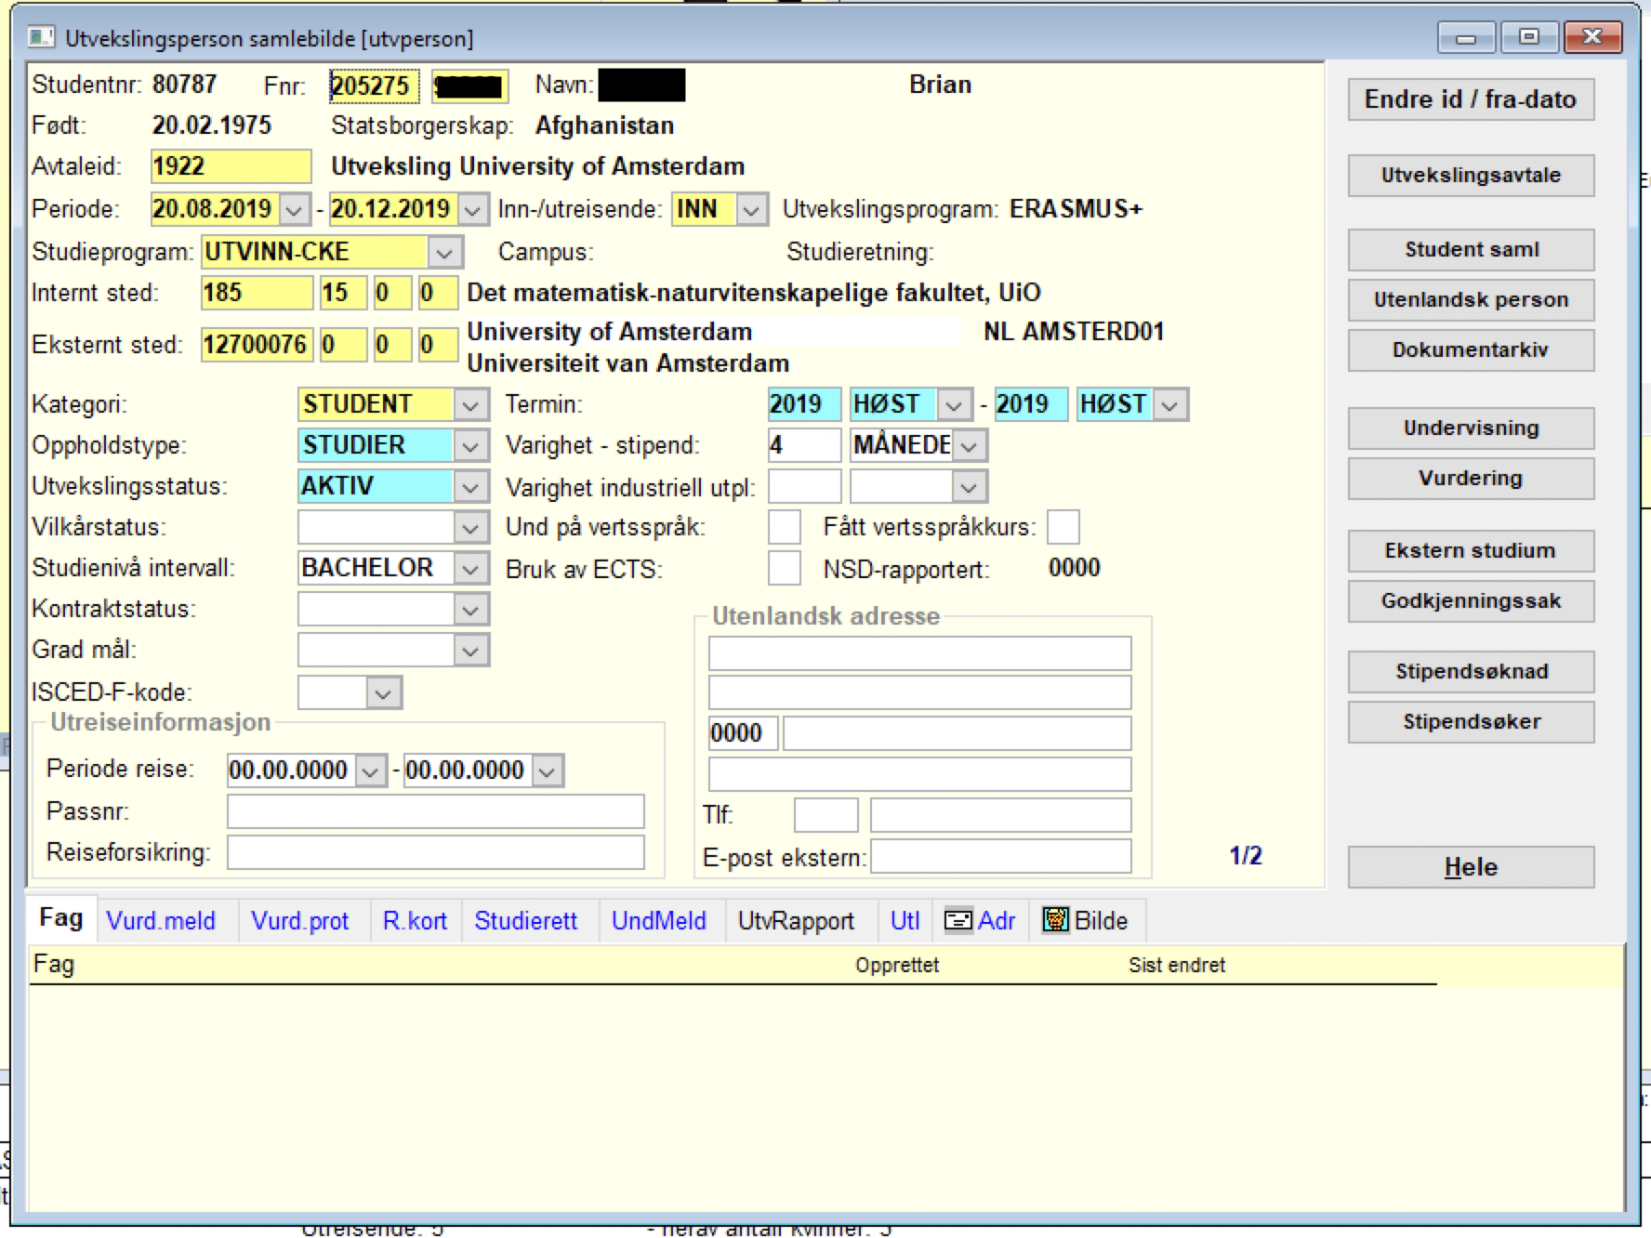Screen dimensions: 1651x1238
Task: Click the Passnr input field
Action: tap(436, 811)
